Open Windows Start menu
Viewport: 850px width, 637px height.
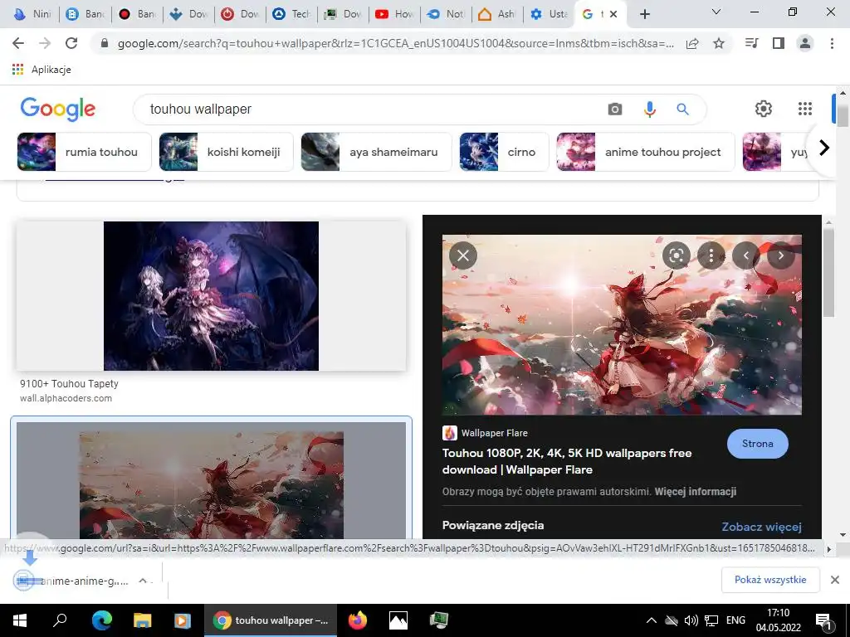tap(20, 620)
